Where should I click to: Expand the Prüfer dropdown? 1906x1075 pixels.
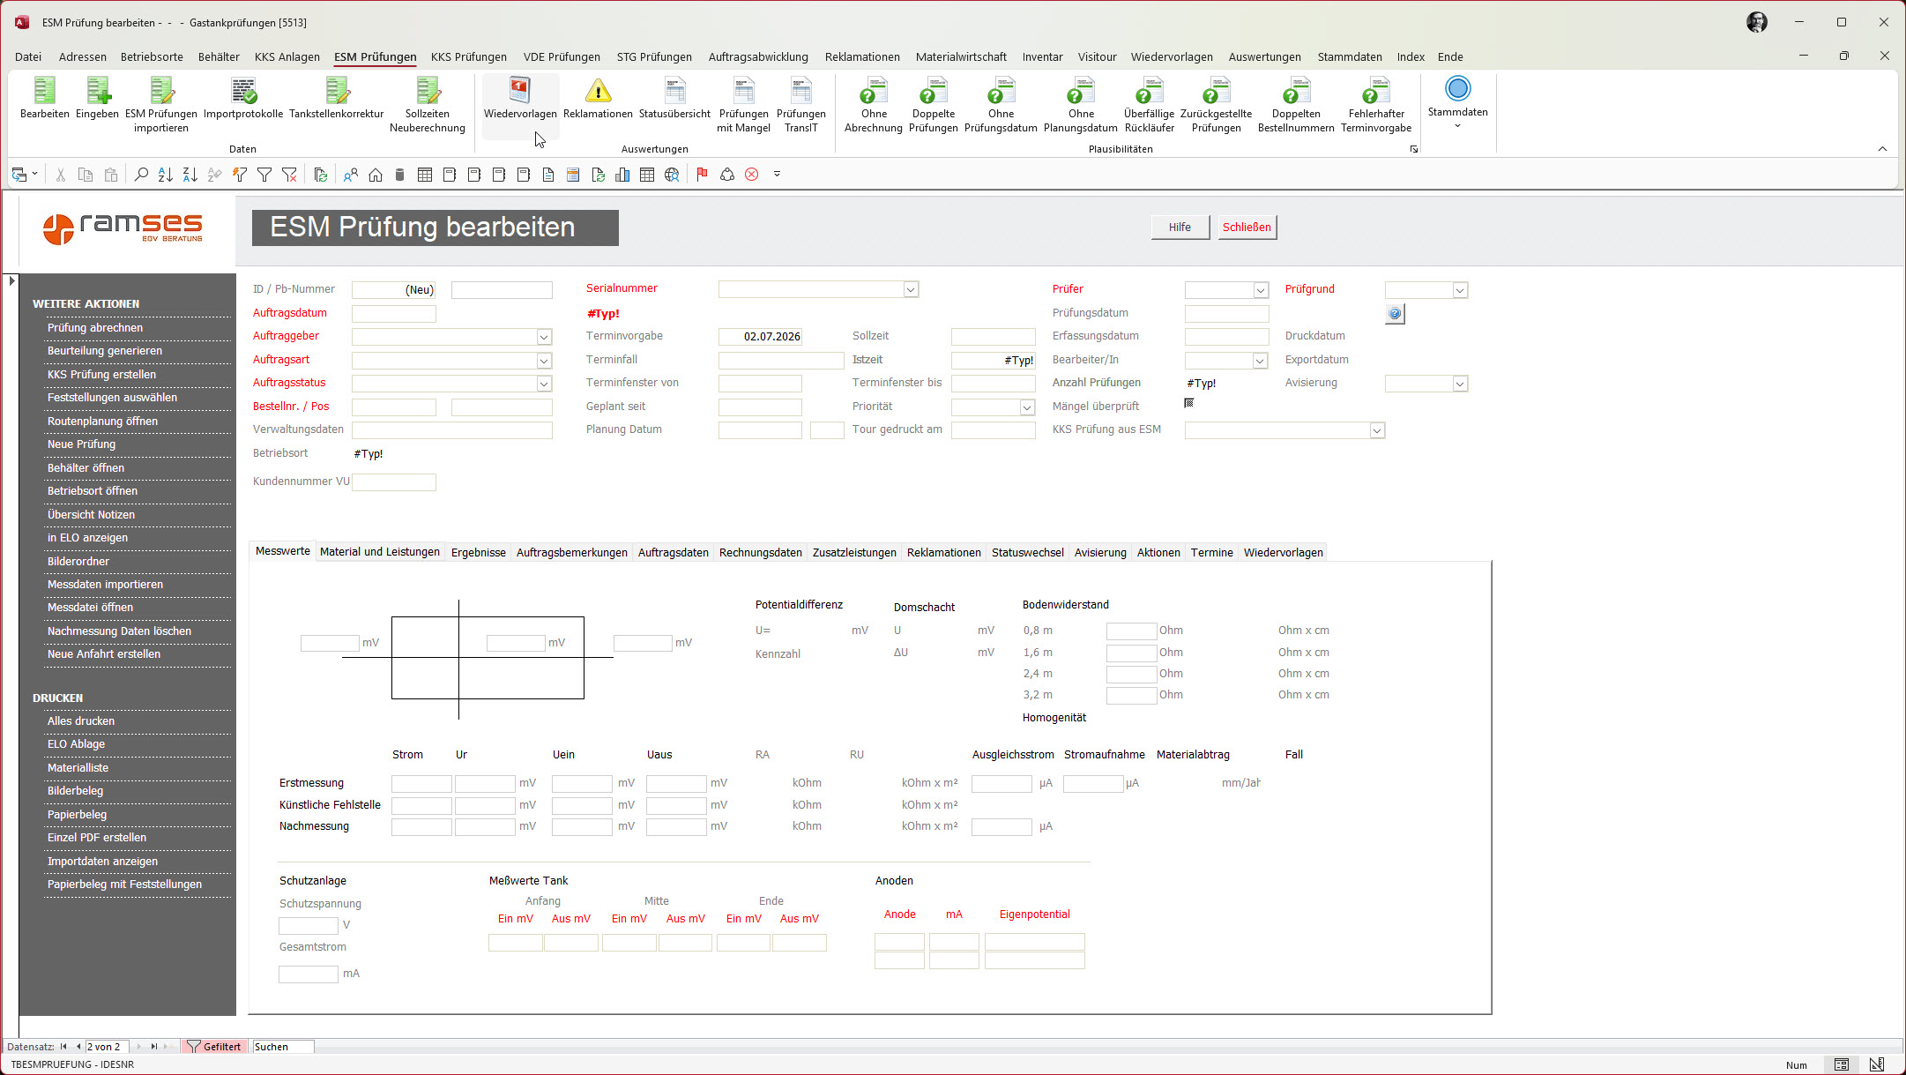[x=1261, y=290]
